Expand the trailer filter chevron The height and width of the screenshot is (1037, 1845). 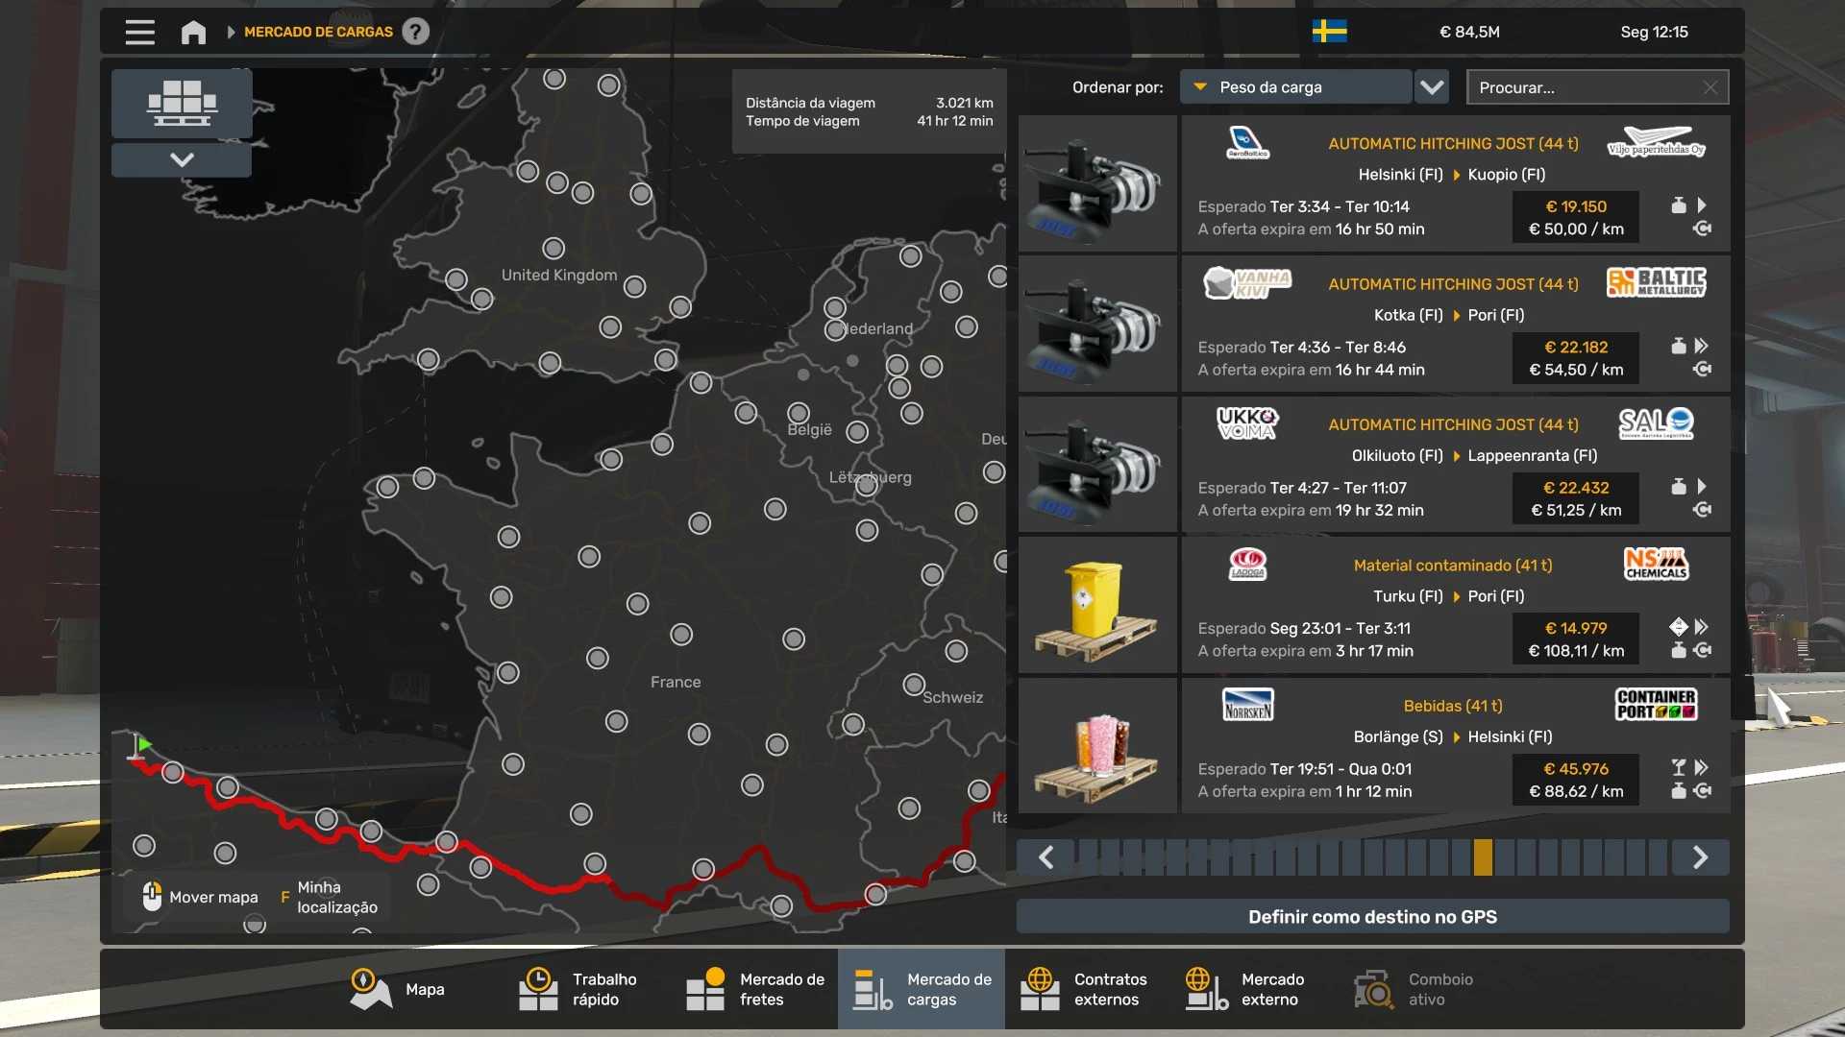182,159
